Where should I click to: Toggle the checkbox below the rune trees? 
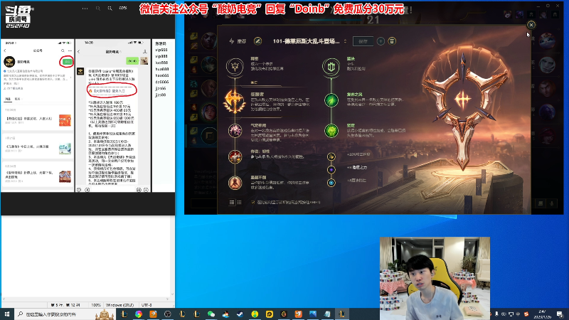(253, 203)
